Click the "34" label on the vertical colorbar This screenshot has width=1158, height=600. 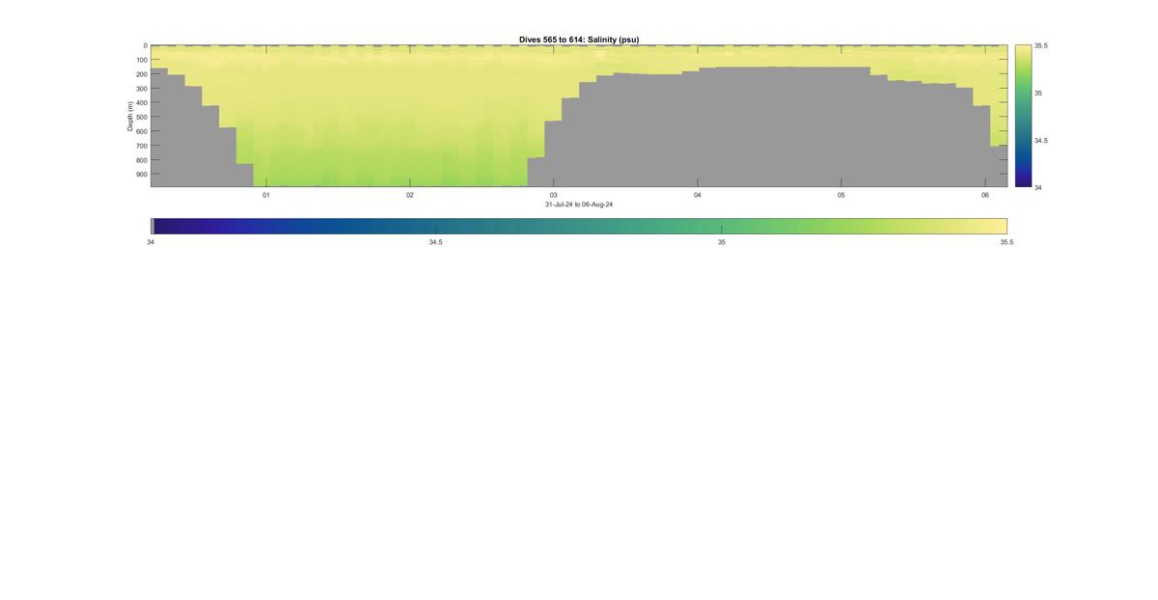pos(1038,187)
